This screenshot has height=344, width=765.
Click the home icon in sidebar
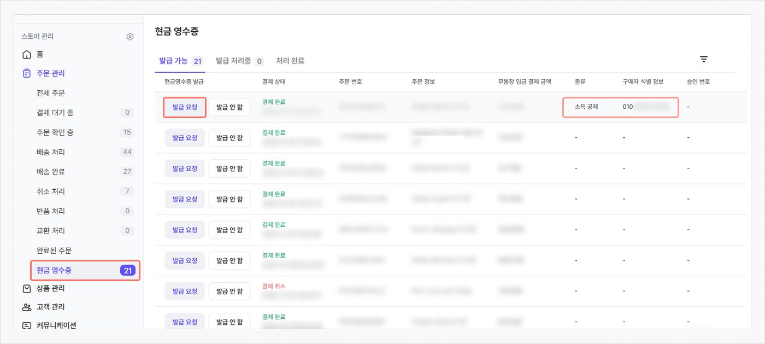[27, 55]
